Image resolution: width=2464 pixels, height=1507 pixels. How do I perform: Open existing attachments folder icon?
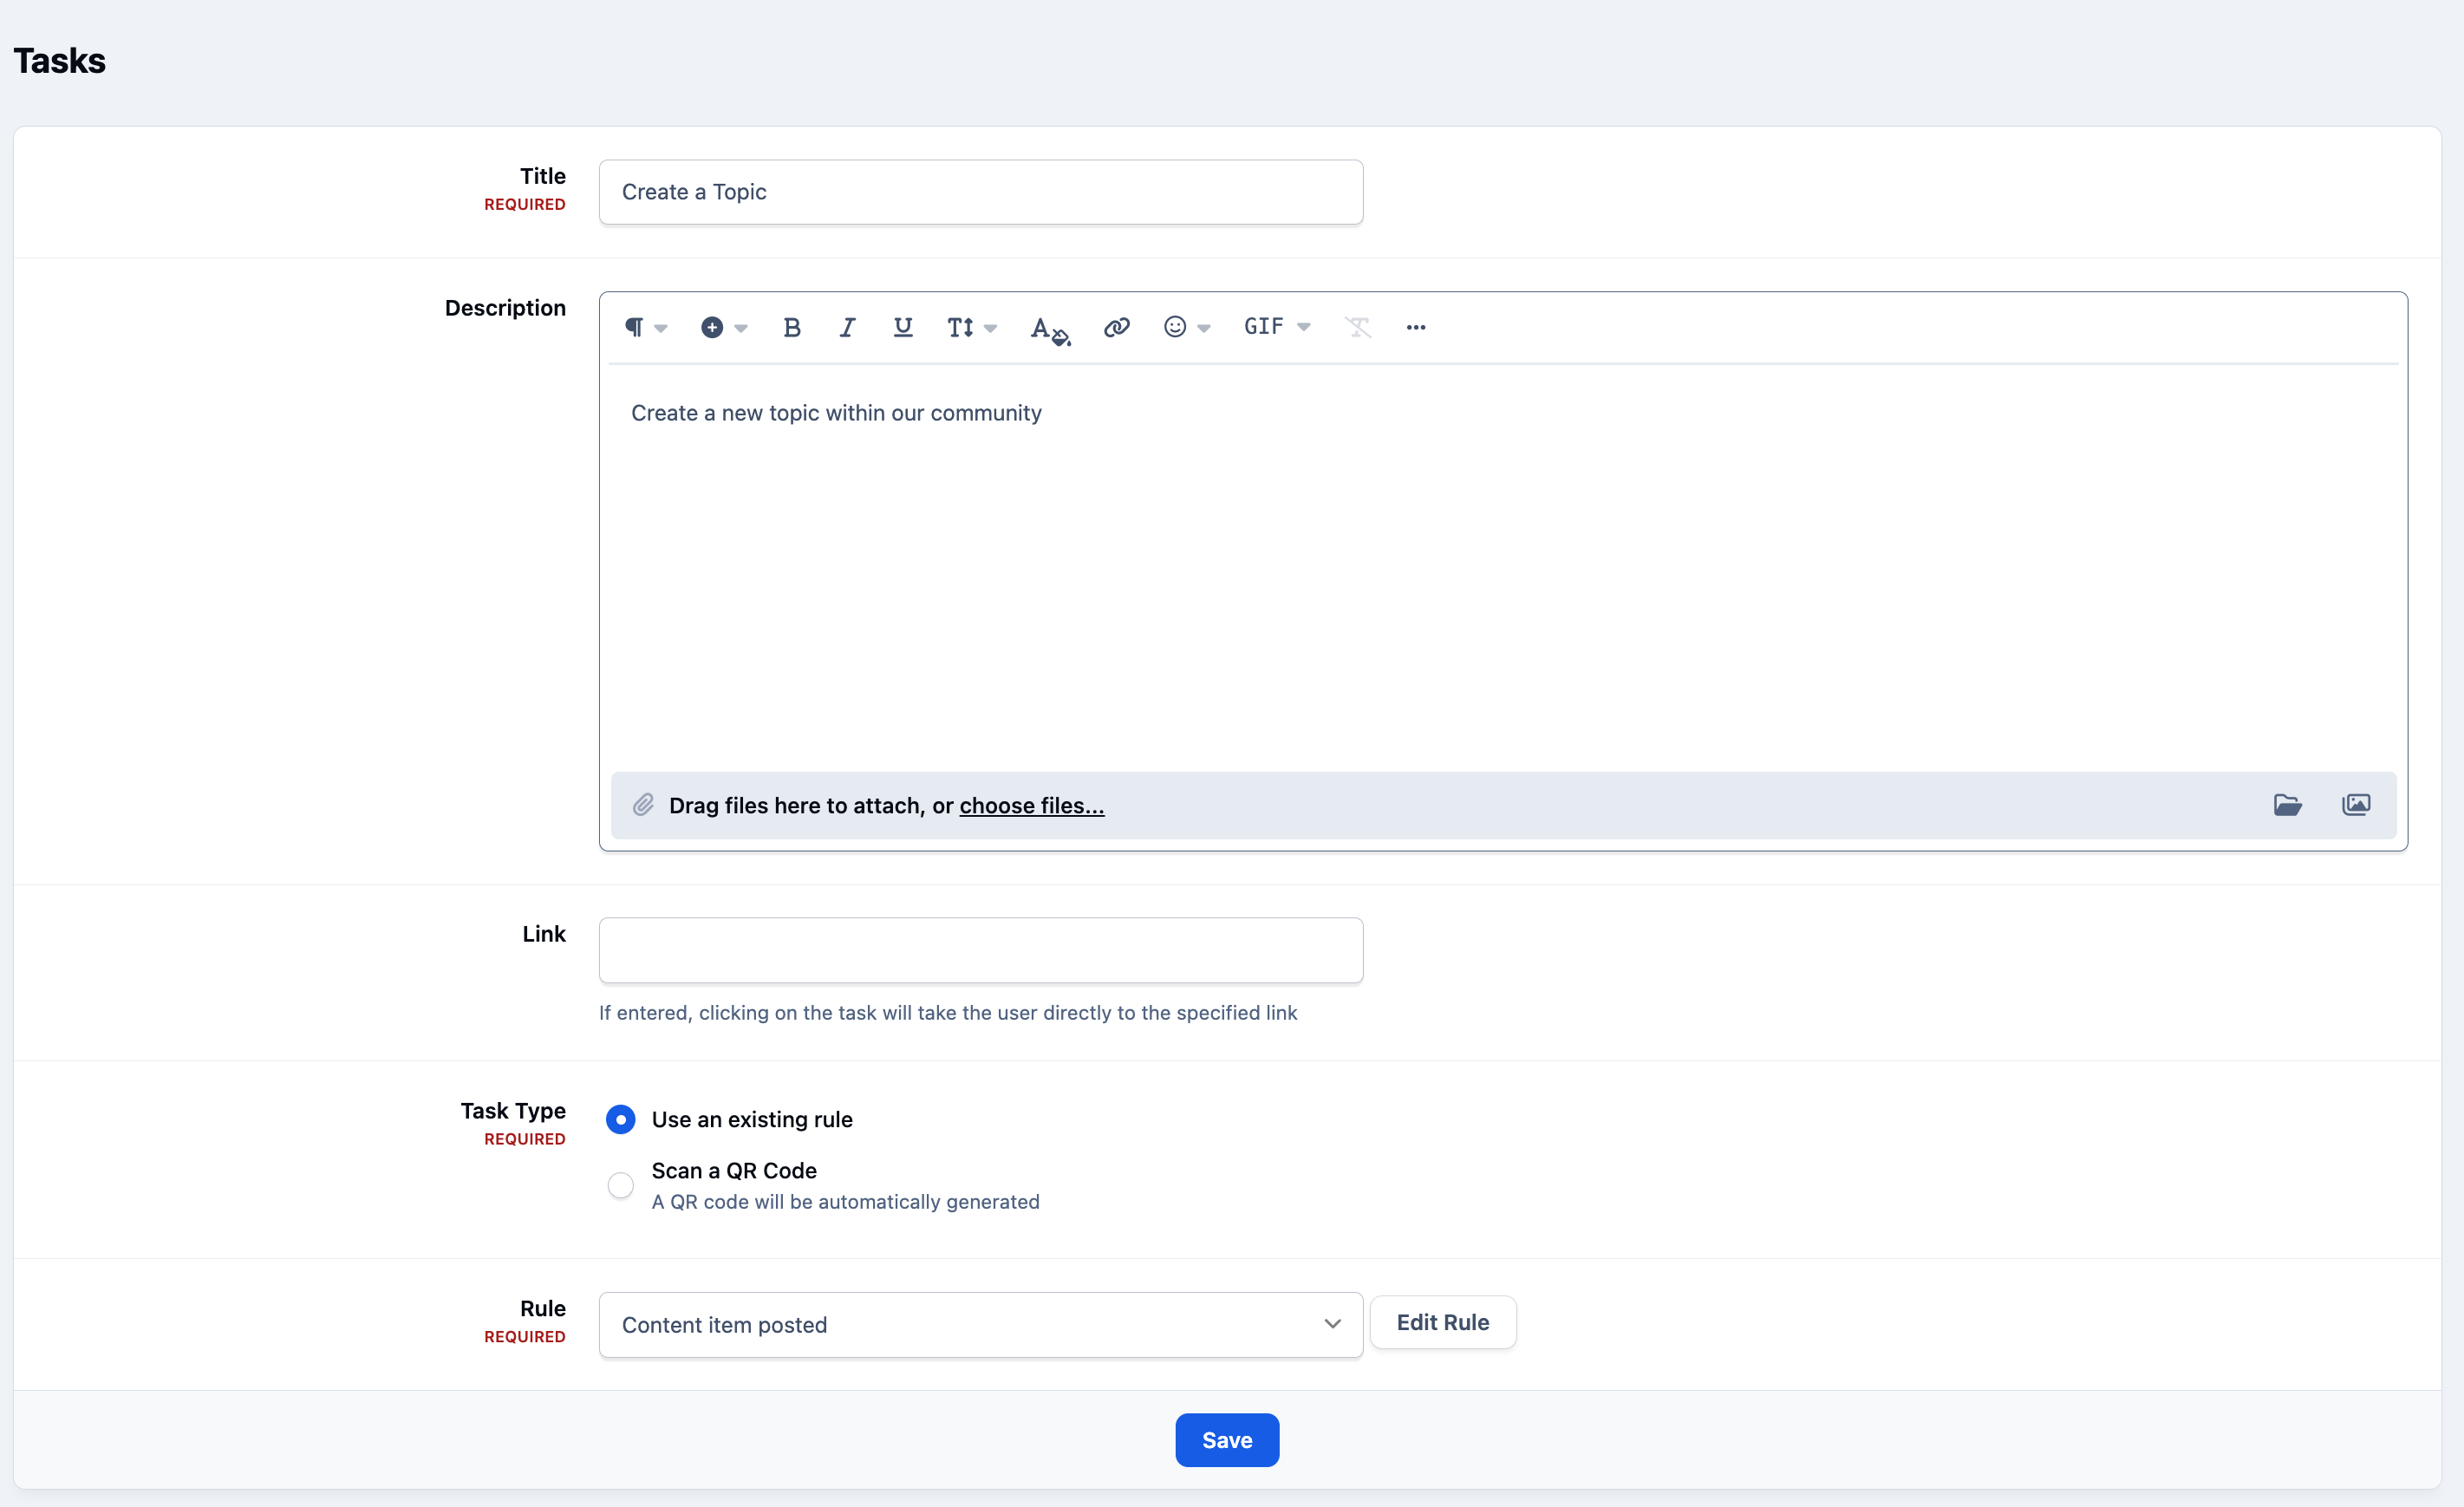pyautogui.click(x=2287, y=805)
